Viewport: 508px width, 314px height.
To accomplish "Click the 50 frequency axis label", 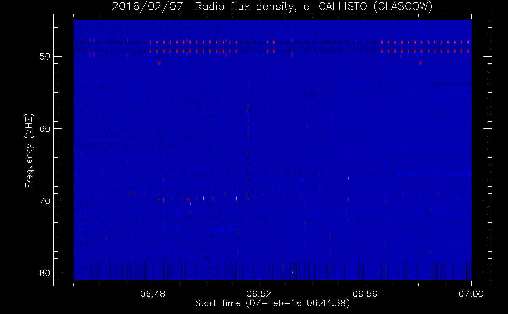I will [45, 57].
